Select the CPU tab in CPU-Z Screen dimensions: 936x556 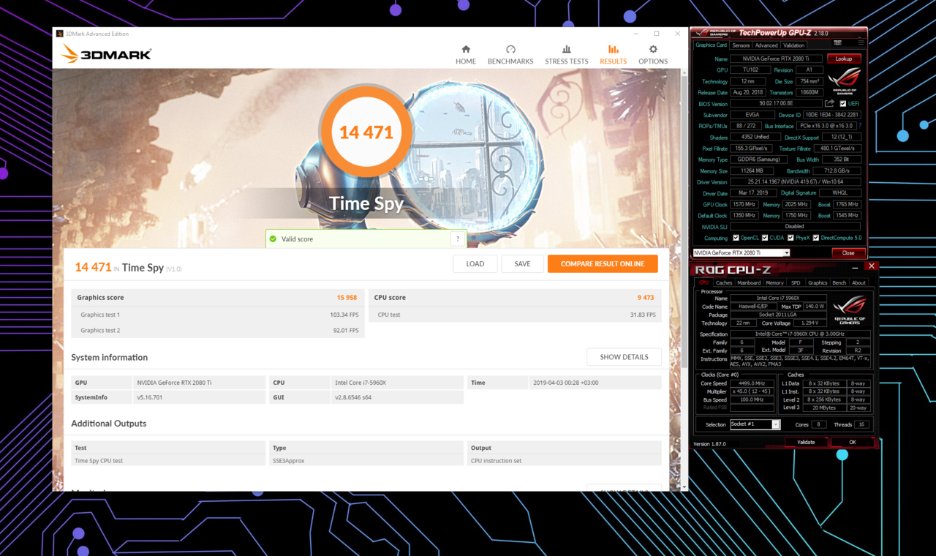pyautogui.click(x=703, y=282)
